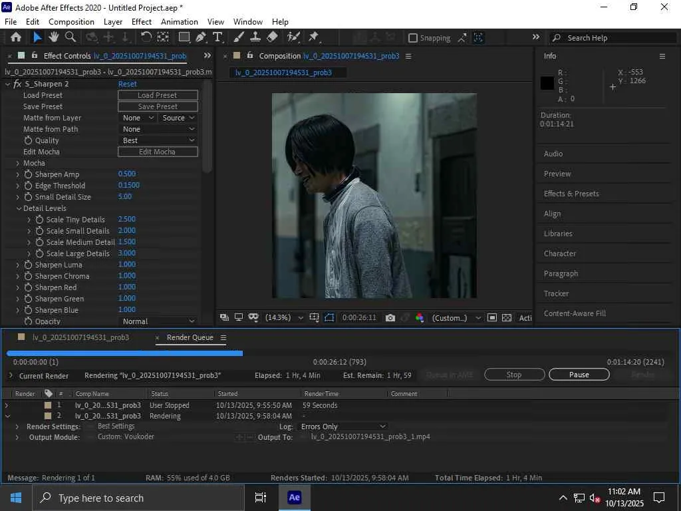Click the render progress bar

[x=124, y=353]
